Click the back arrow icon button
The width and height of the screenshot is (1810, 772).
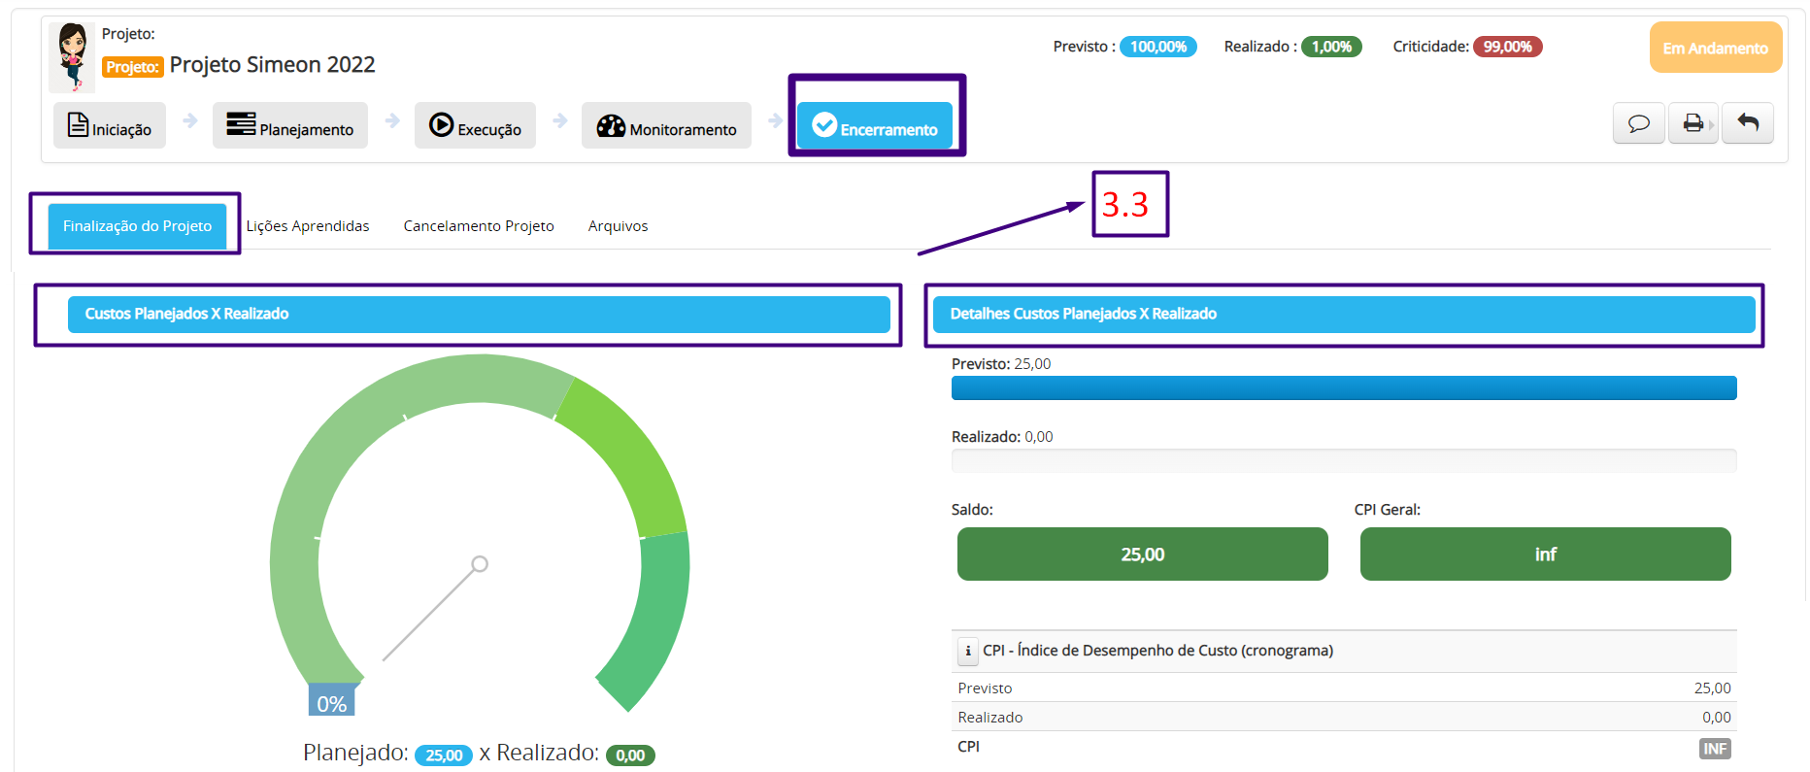[1748, 123]
